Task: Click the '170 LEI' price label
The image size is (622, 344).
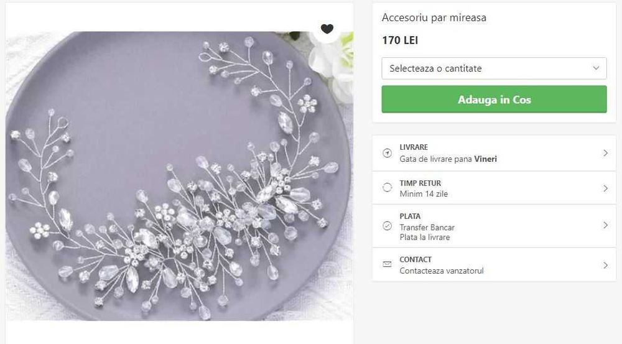Action: [400, 40]
